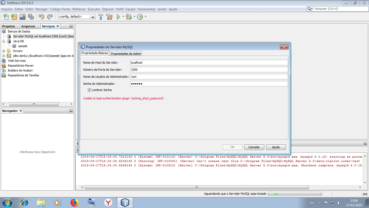Open the config. default dropdown
The image size is (369, 208).
click(77, 17)
